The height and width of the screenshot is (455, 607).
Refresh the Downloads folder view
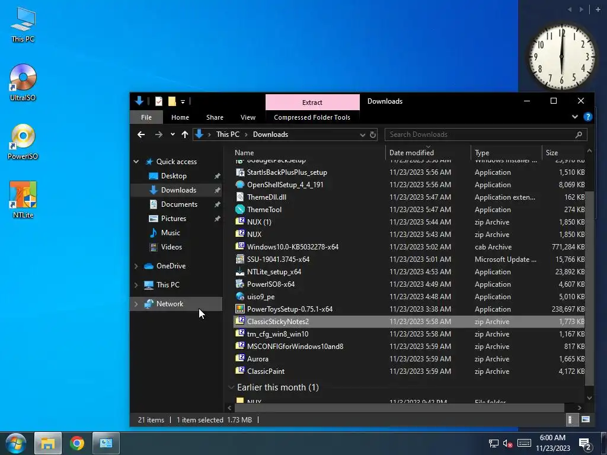point(372,134)
